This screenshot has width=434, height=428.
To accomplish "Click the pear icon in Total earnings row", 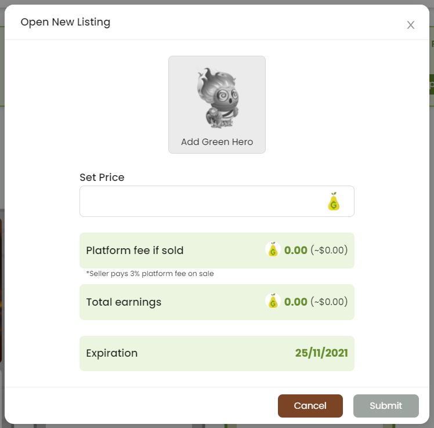I will pyautogui.click(x=273, y=301).
